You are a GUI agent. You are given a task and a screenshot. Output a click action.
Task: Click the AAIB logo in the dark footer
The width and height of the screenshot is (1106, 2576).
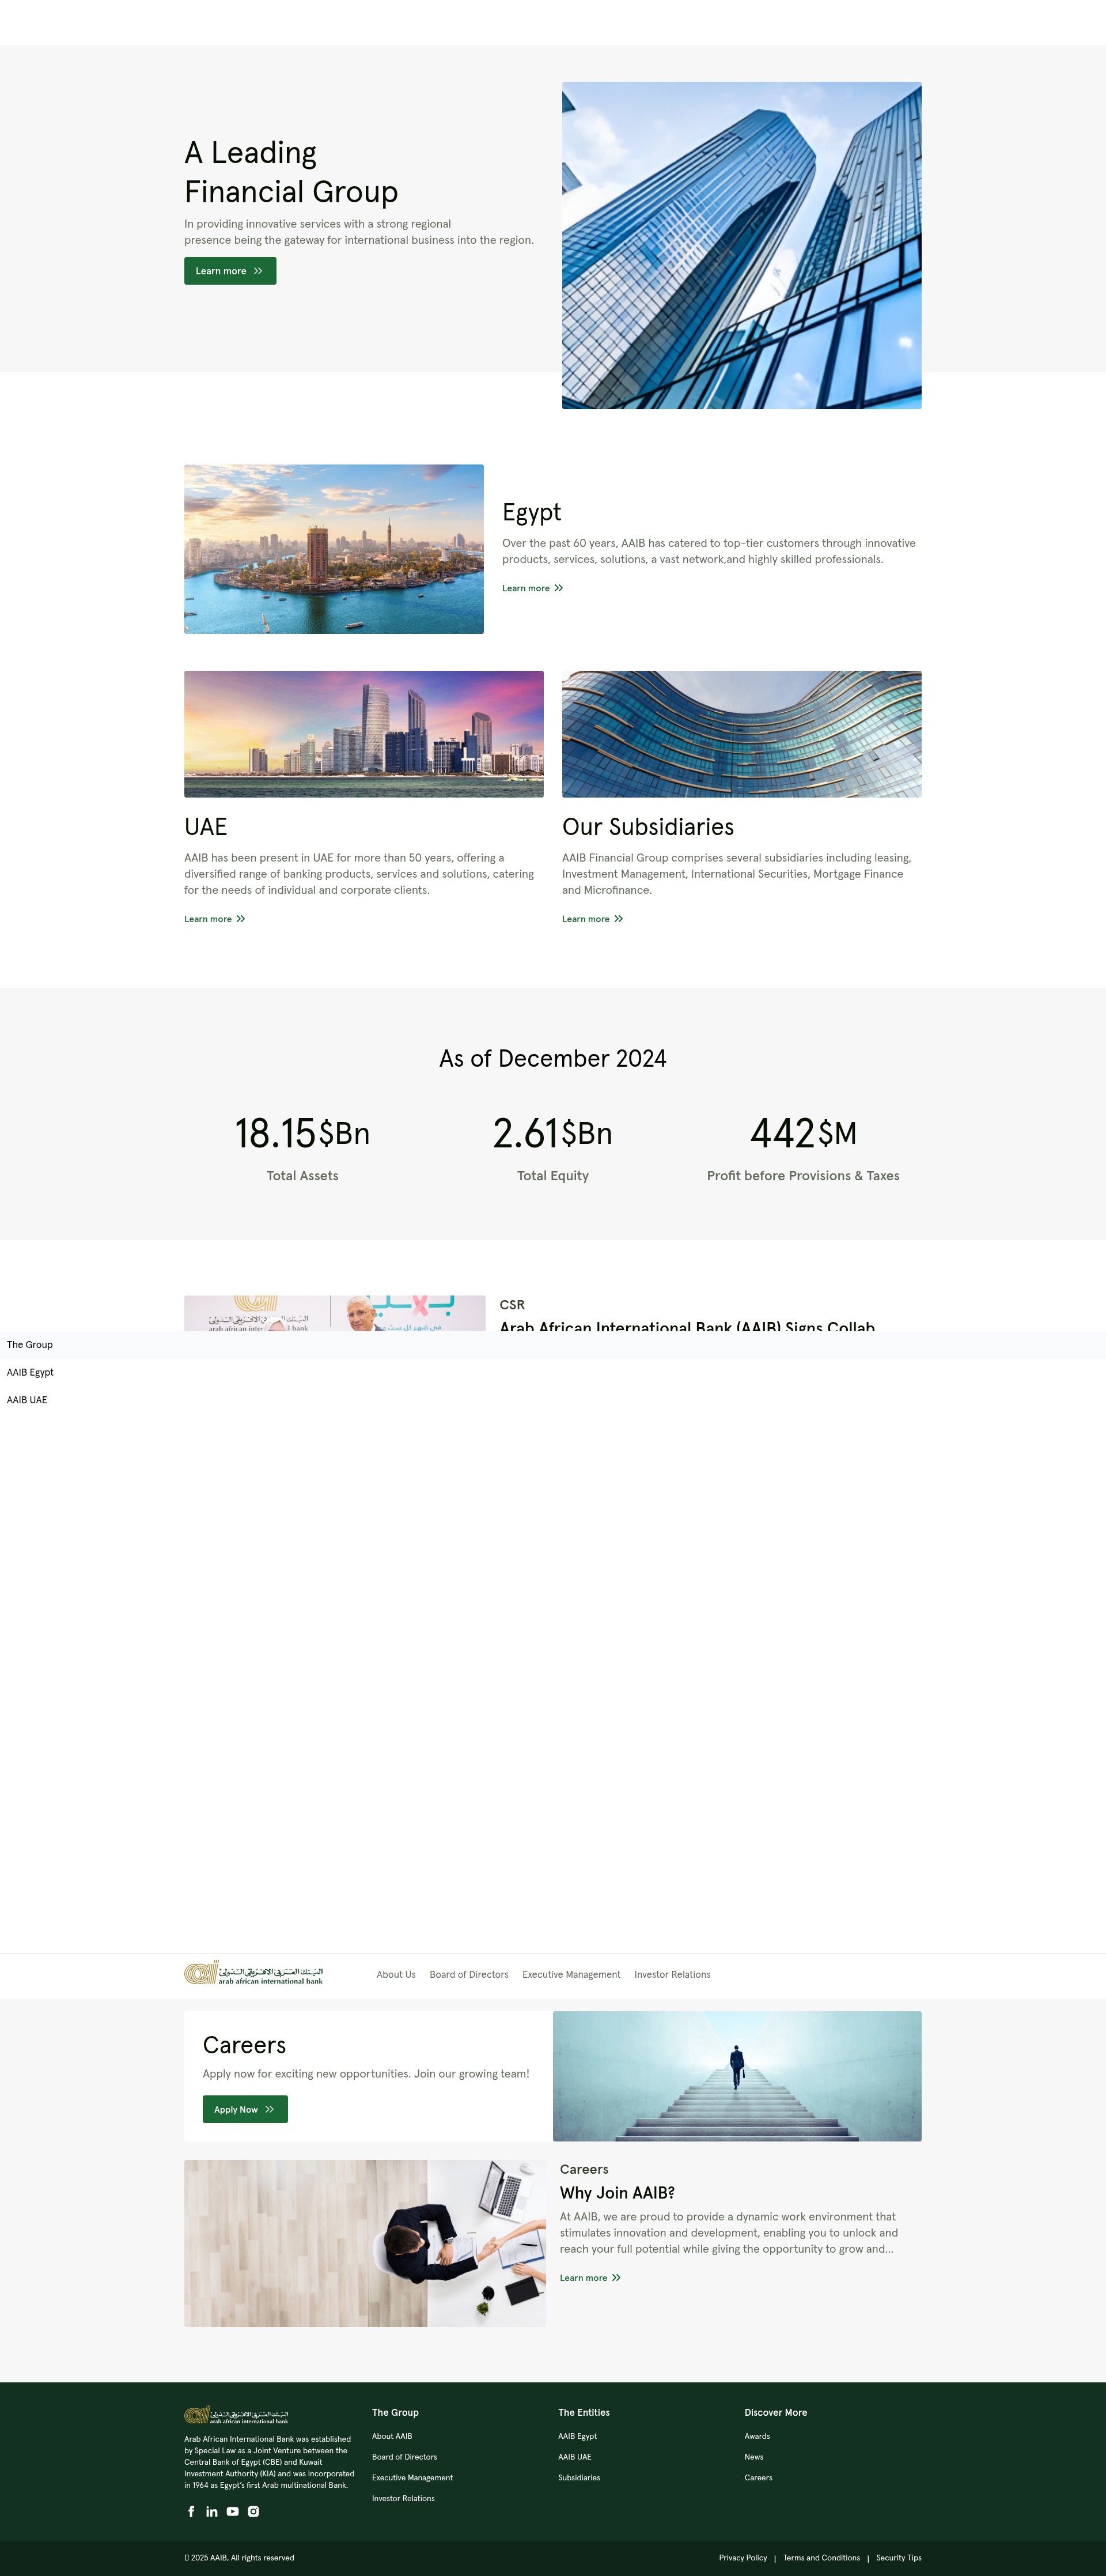tap(236, 2415)
